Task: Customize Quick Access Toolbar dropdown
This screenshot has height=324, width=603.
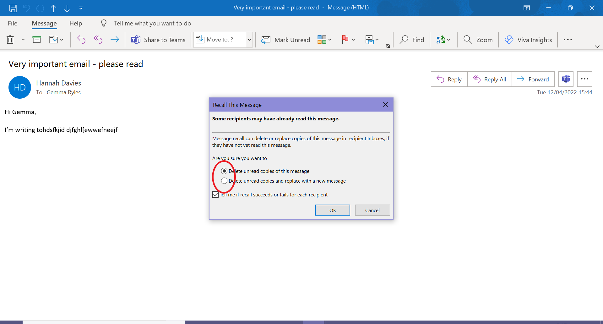Action: (81, 8)
